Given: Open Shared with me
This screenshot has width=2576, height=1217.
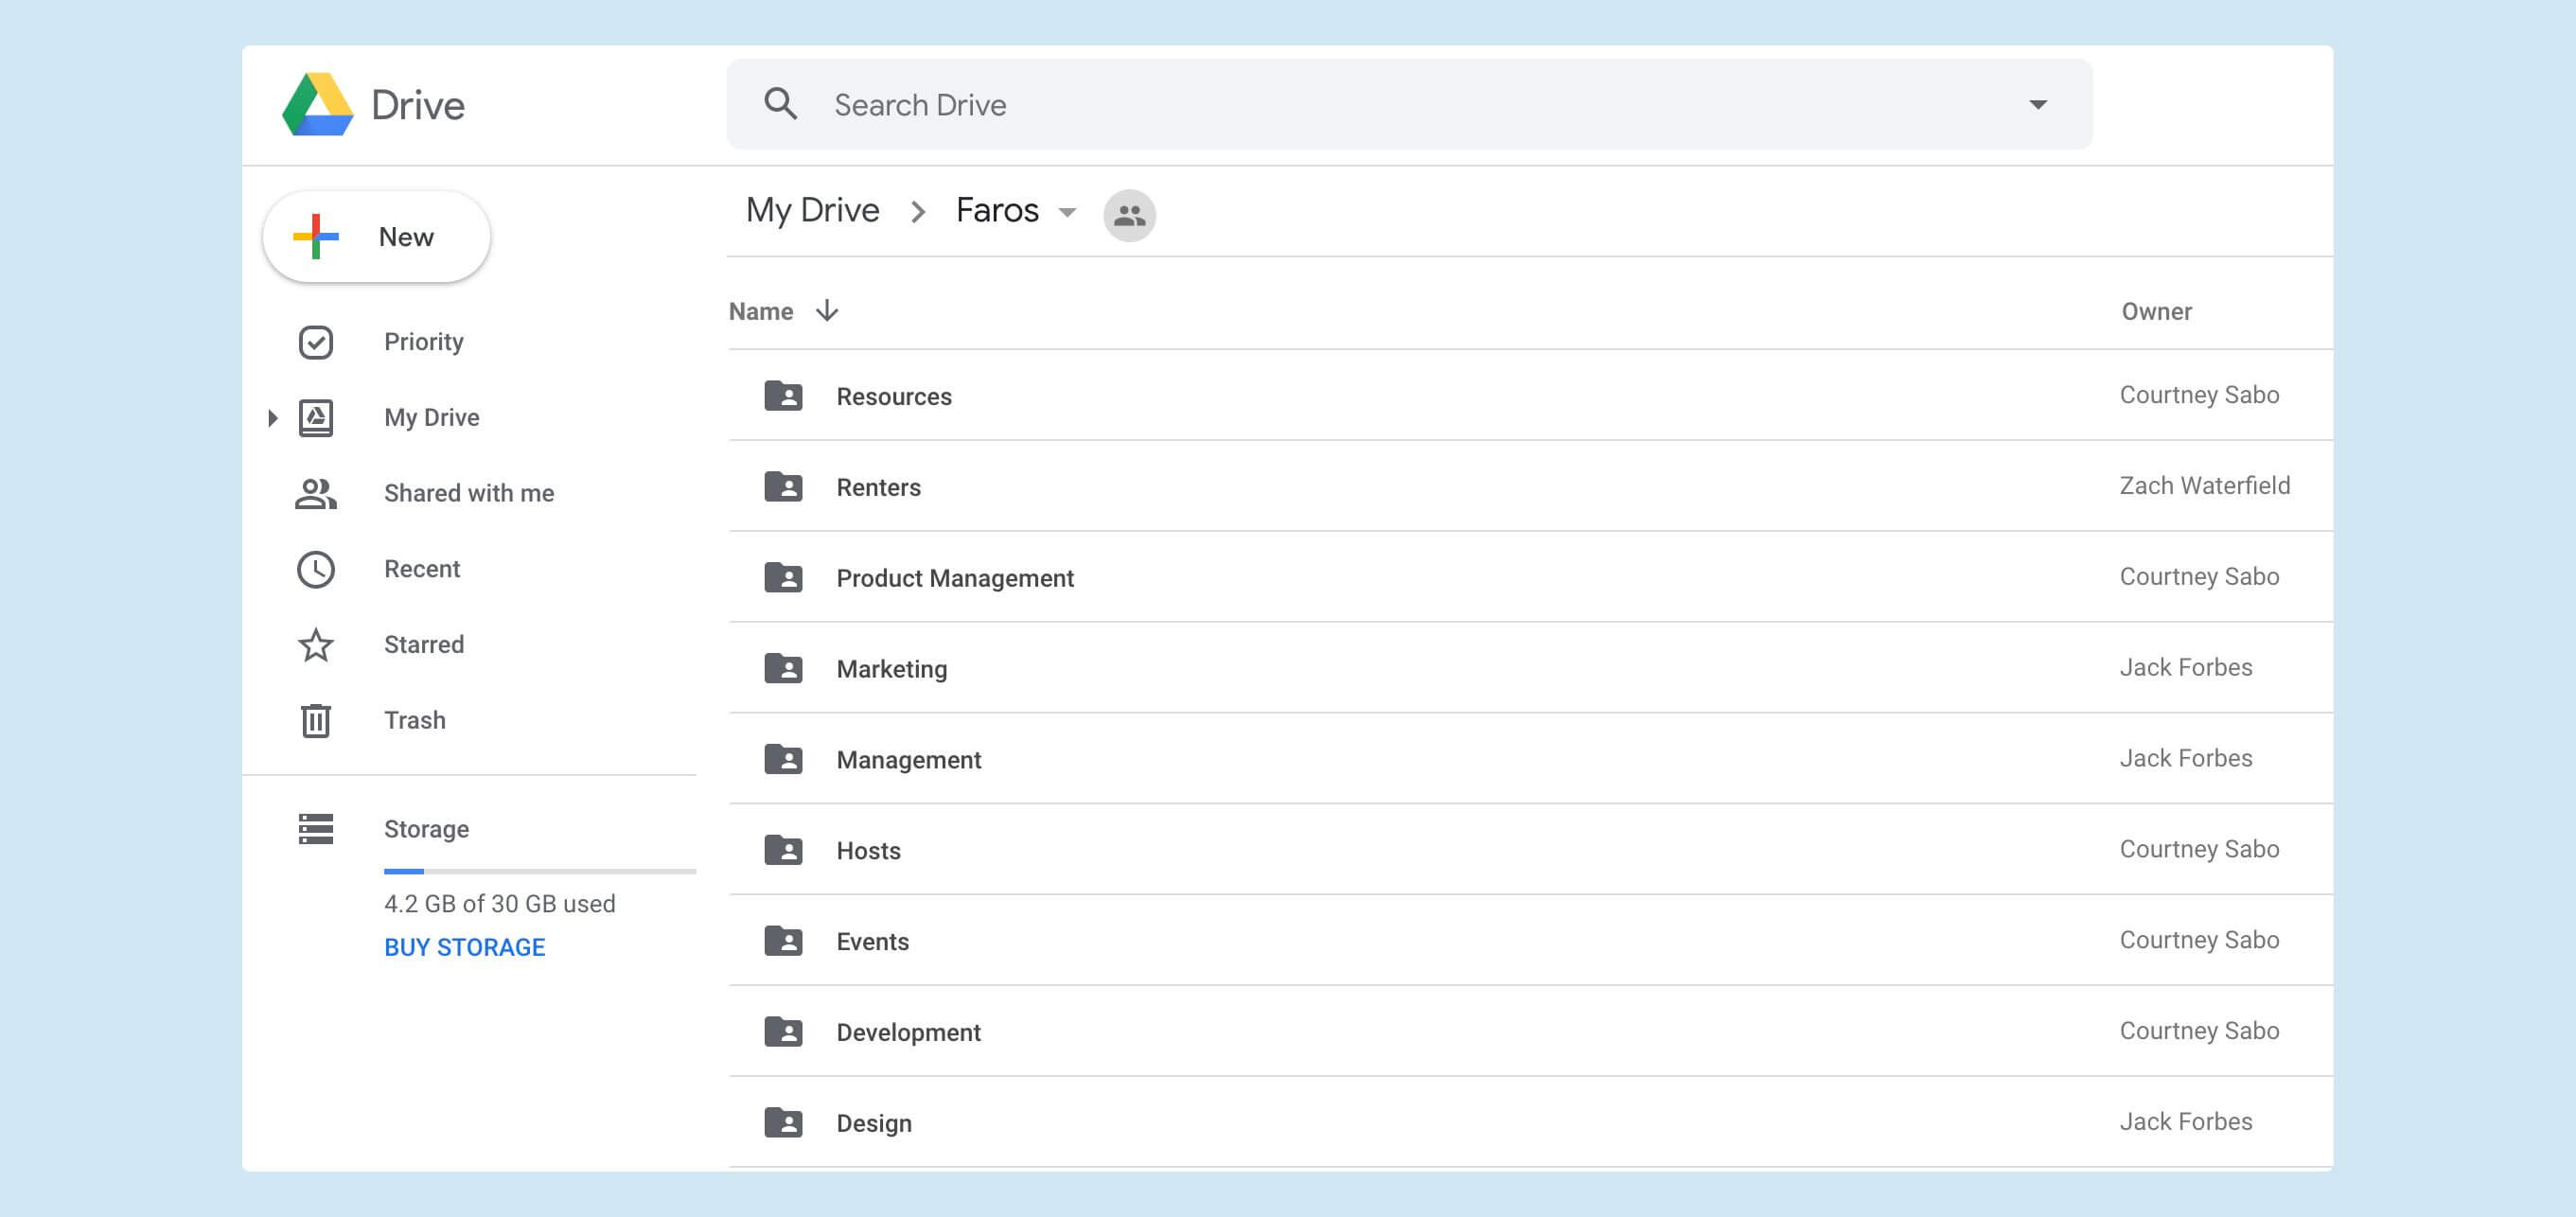Looking at the screenshot, I should coord(469,493).
